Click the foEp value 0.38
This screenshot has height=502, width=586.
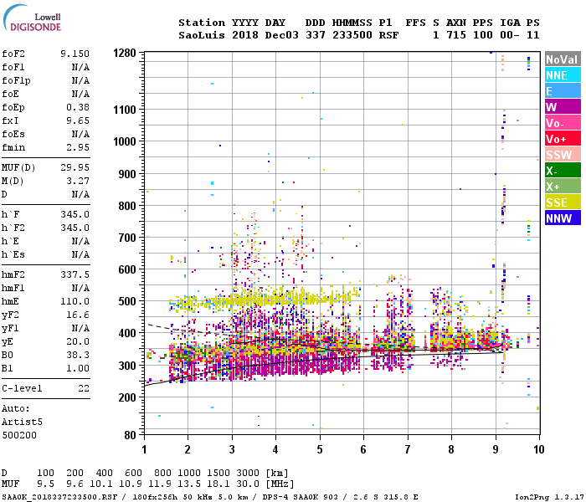[78, 107]
